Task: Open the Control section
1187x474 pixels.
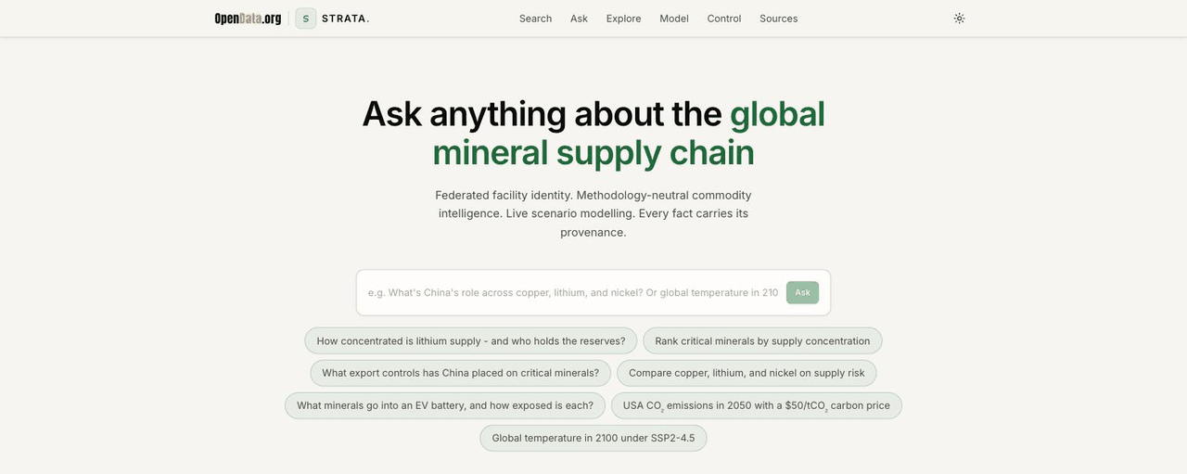Action: point(724,19)
